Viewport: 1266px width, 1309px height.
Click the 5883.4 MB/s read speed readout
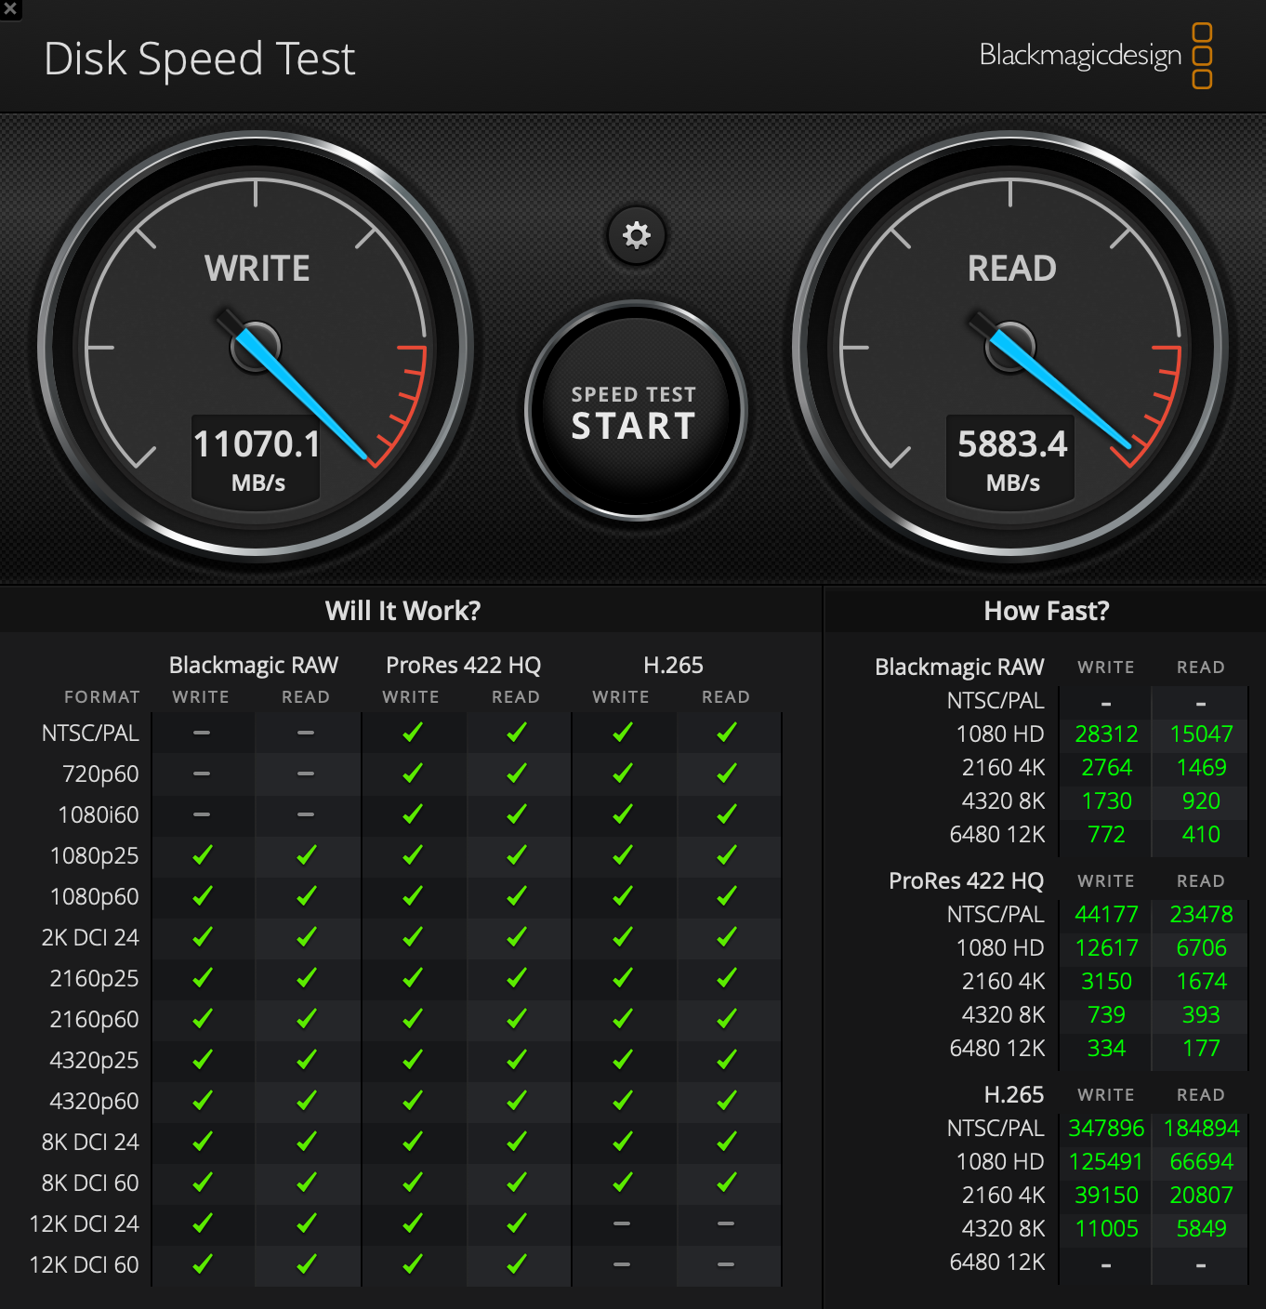(x=1011, y=460)
